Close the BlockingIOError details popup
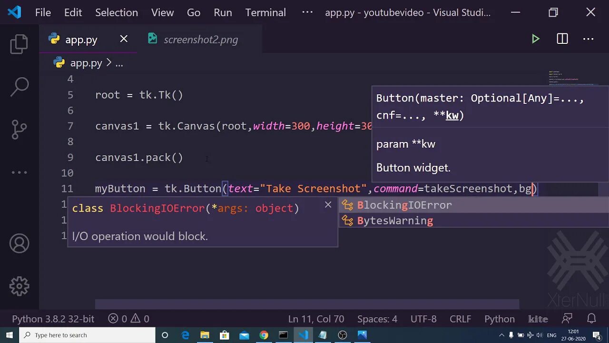The width and height of the screenshot is (609, 343). (x=328, y=205)
